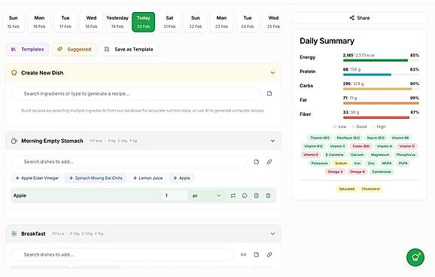Click the attach icon at right of Breakfast search

tap(269, 254)
